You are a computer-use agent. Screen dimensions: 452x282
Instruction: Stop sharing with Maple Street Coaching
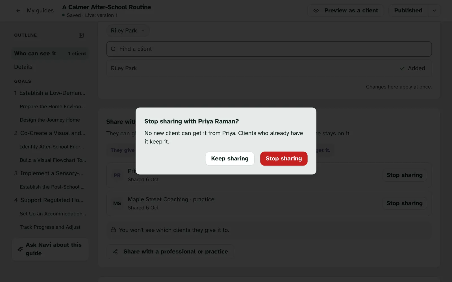404,203
